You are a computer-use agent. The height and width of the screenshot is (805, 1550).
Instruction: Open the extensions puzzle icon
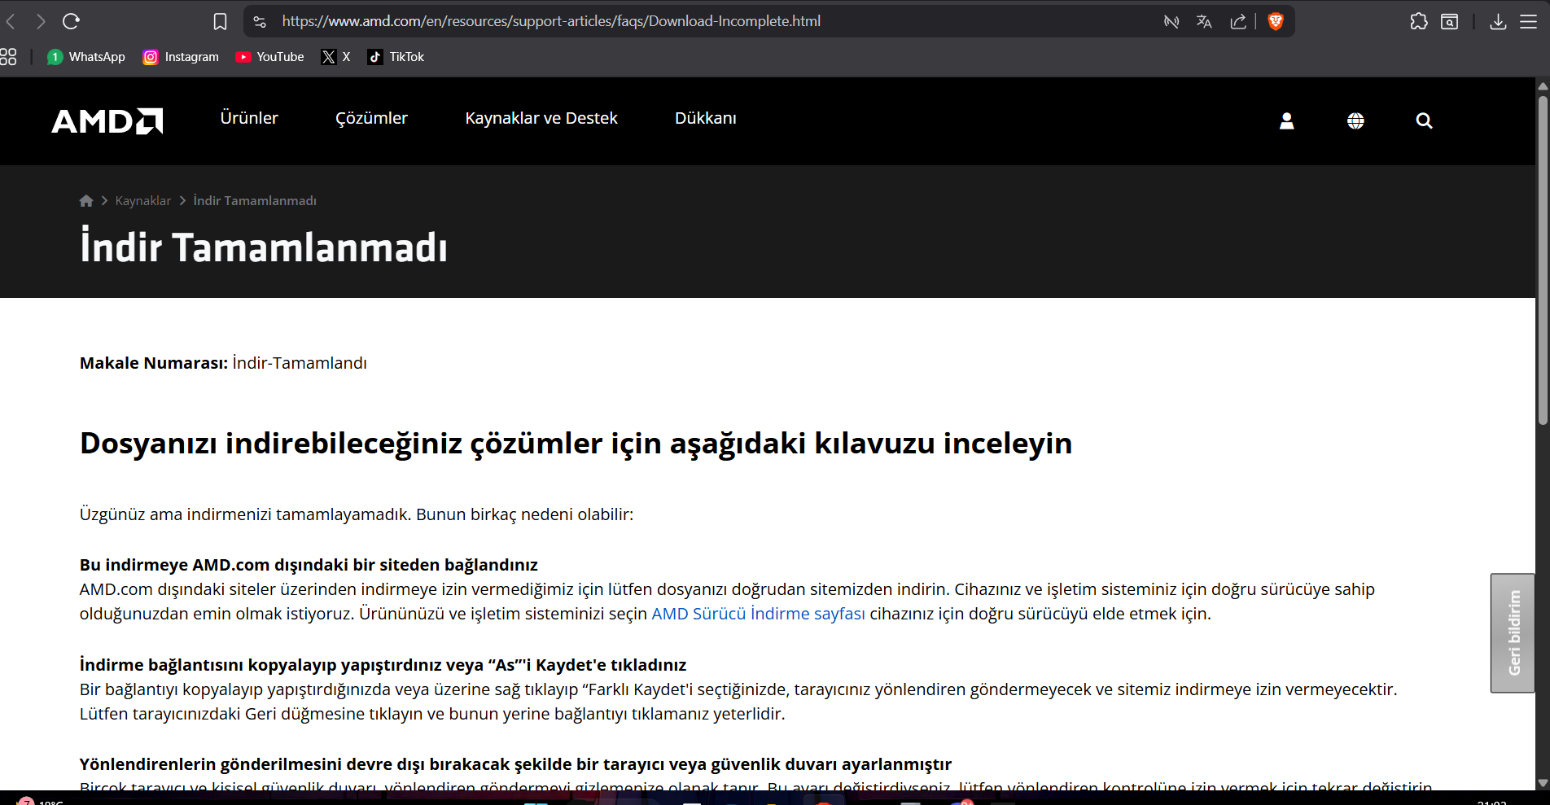click(x=1419, y=22)
